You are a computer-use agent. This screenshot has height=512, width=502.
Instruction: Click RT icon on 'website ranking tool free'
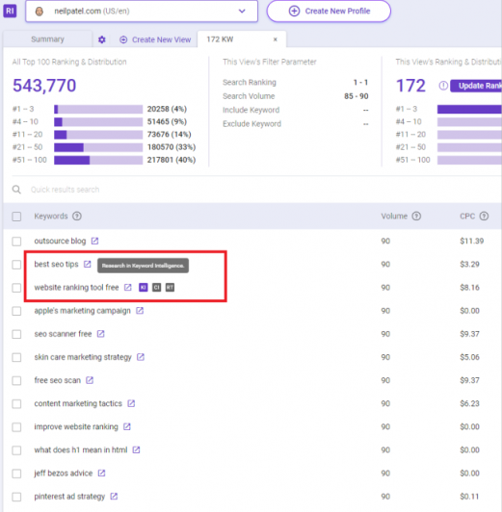[170, 288]
